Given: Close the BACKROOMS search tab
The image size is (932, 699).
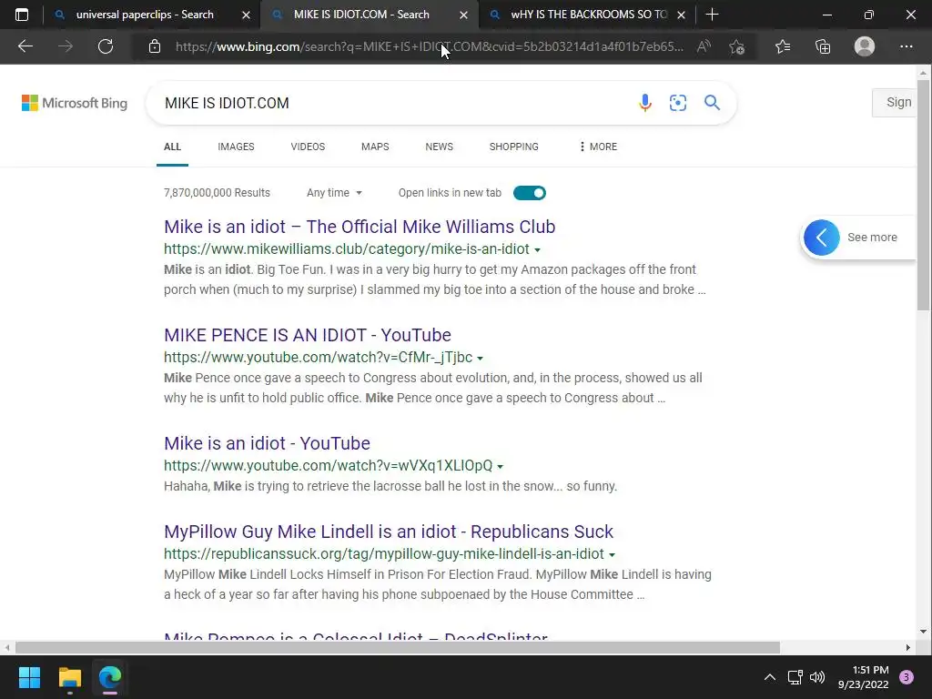Looking at the screenshot, I should coord(681,15).
